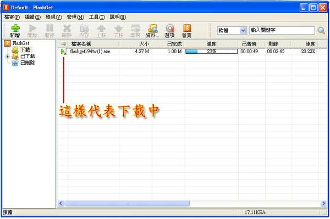Click the 1.00 M completed cell
Screen dimensions: 330x219
coord(175,52)
